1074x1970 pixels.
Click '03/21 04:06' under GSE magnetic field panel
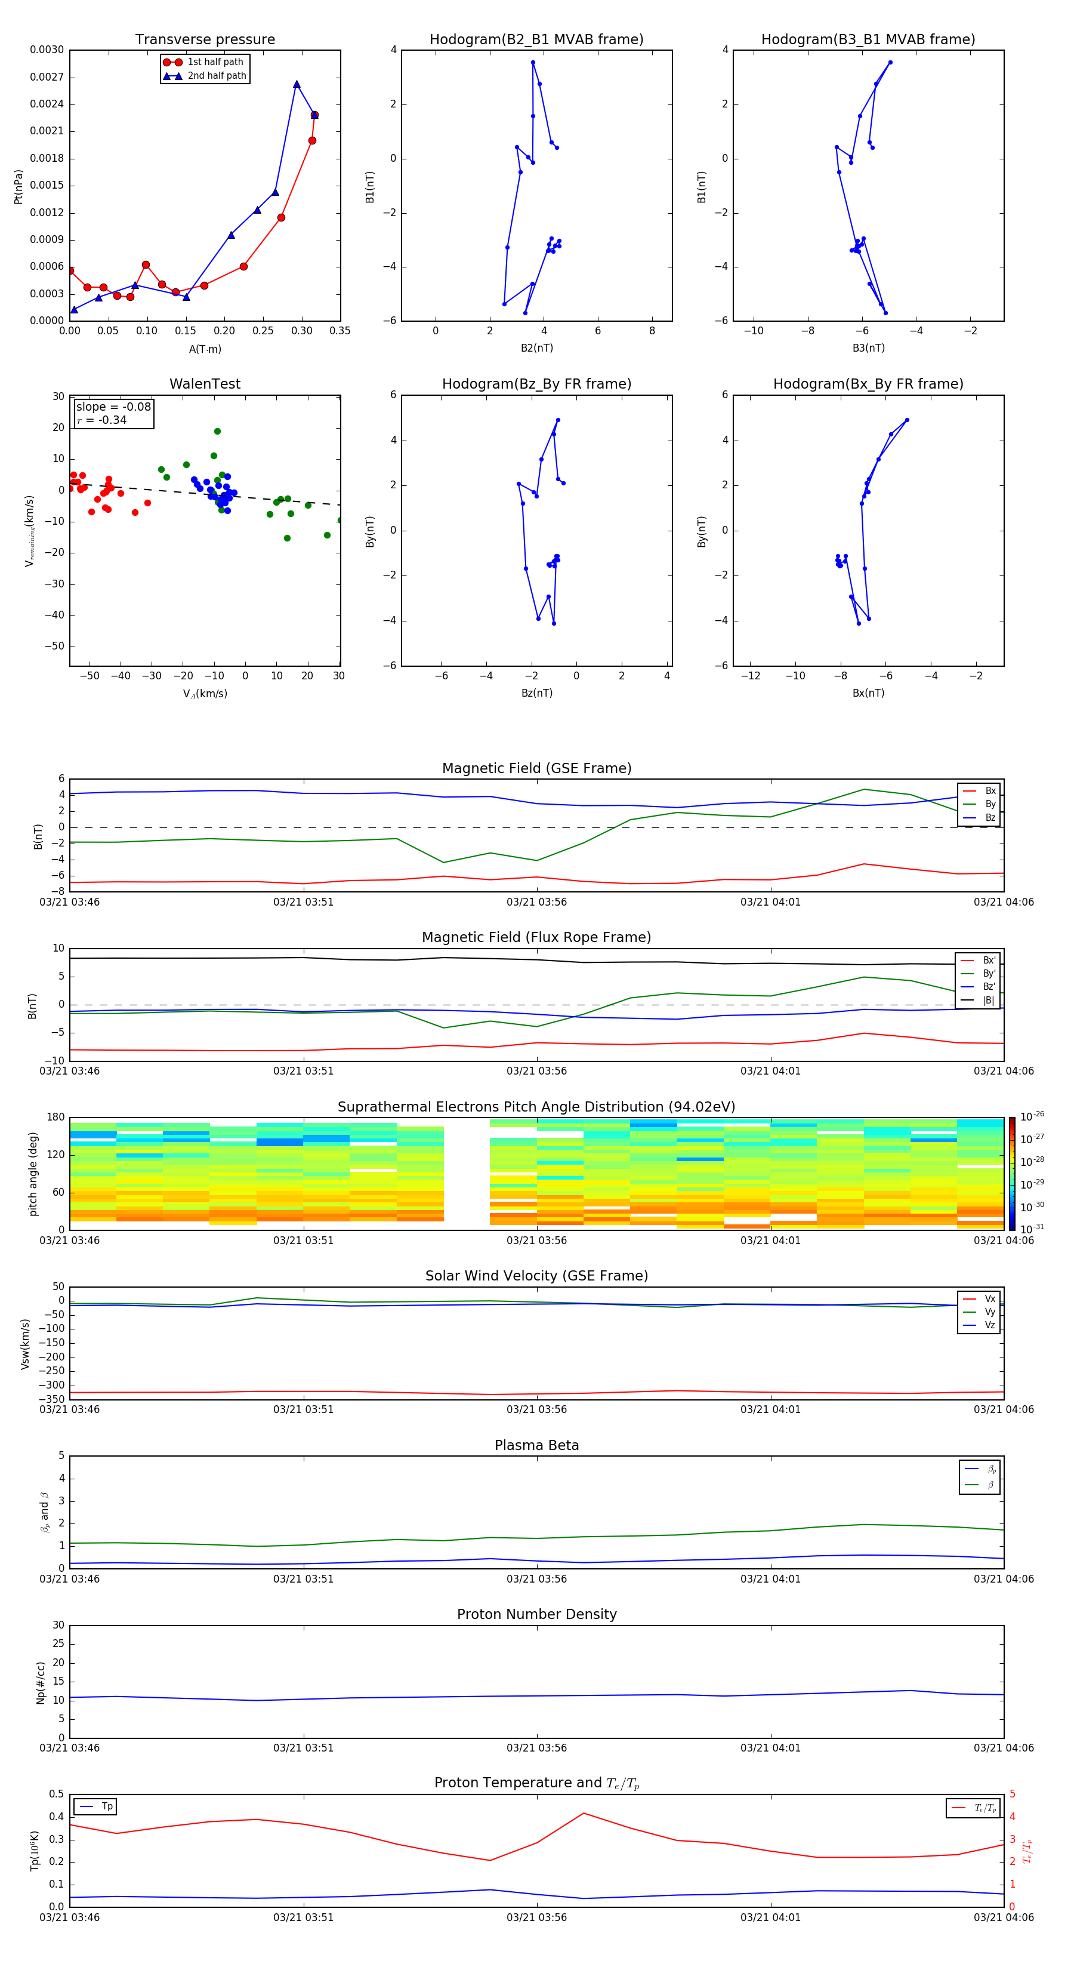click(x=1004, y=903)
